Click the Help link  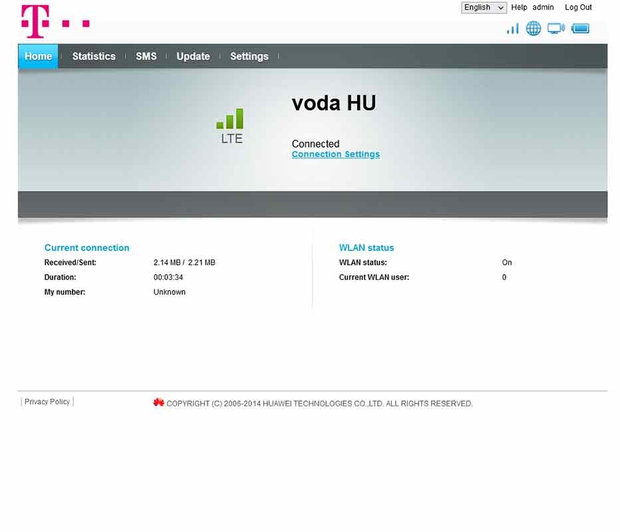coord(519,7)
